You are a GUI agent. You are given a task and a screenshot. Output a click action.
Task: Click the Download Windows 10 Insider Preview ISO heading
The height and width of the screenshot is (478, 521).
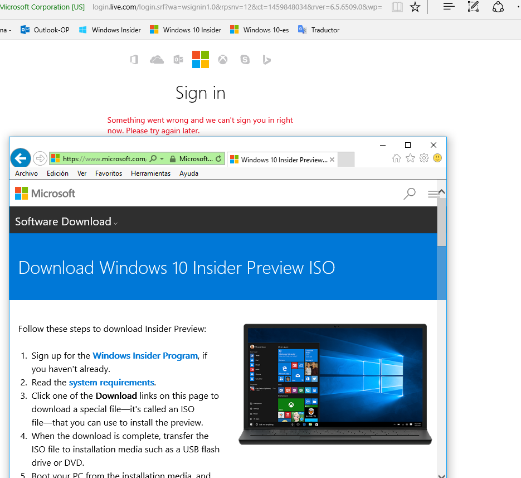[177, 268]
